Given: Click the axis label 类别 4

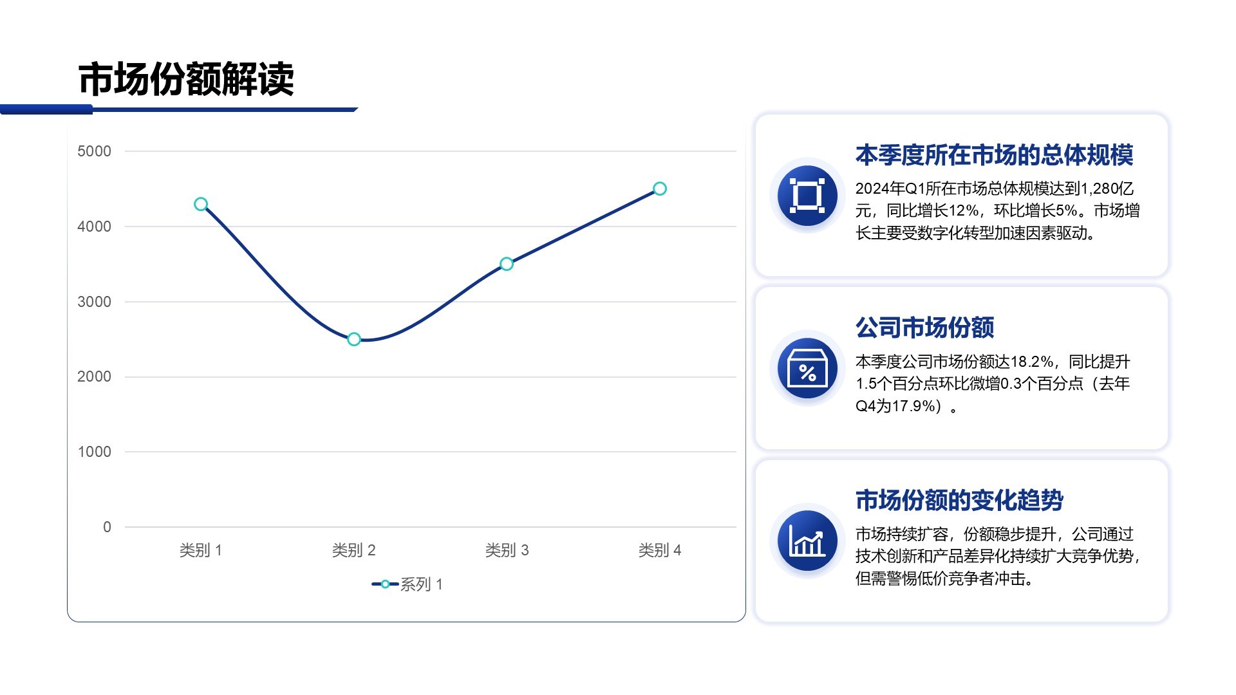Looking at the screenshot, I should [660, 550].
